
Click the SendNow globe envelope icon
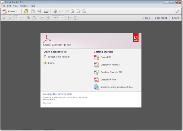pyautogui.click(x=97, y=87)
